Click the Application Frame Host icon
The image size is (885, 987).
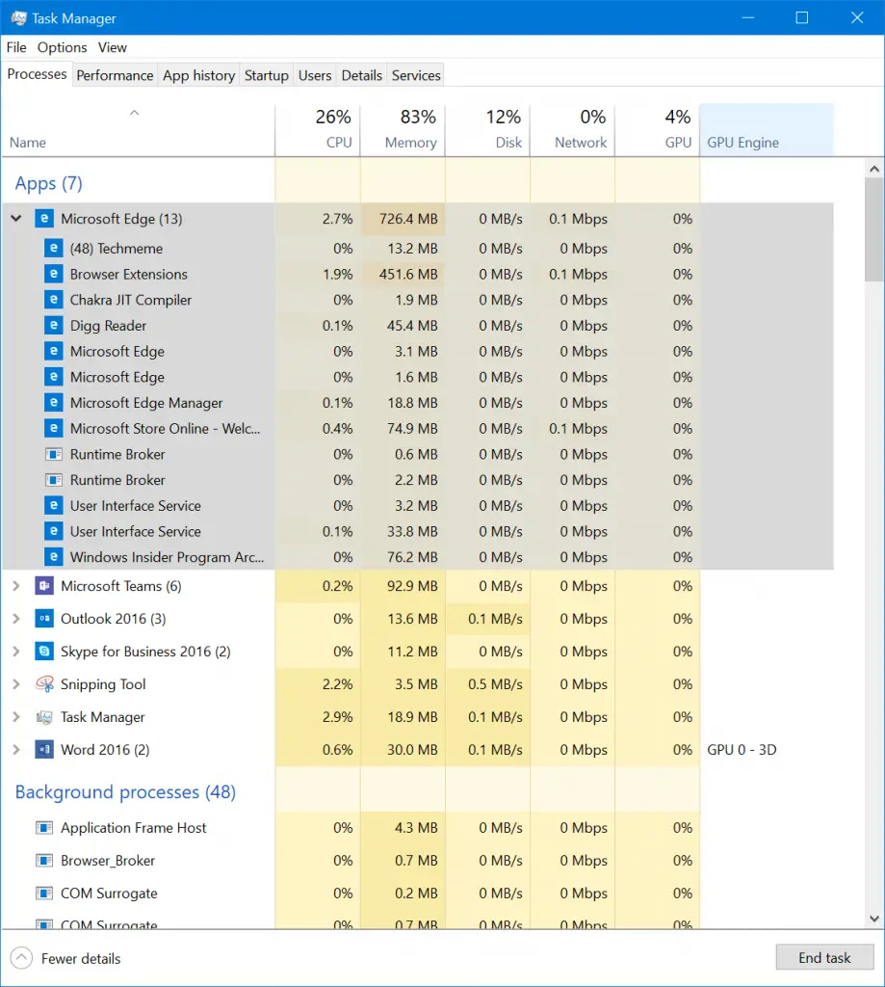[43, 828]
